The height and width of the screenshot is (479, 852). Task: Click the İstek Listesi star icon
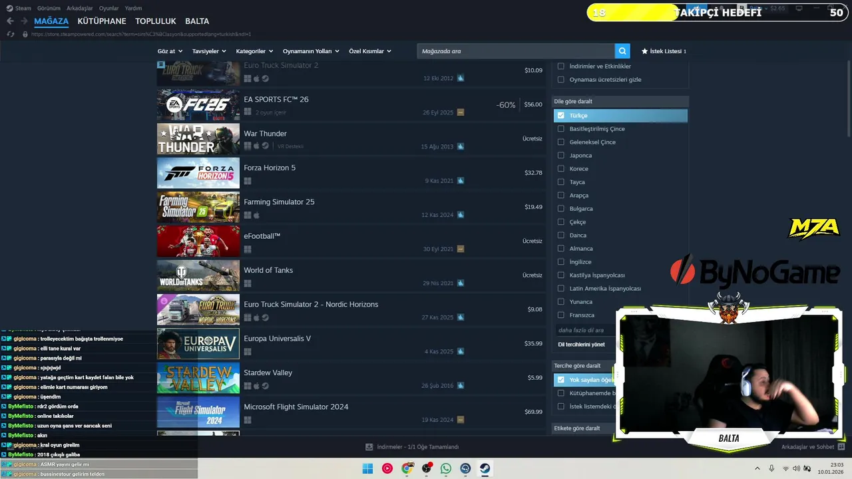pos(644,51)
